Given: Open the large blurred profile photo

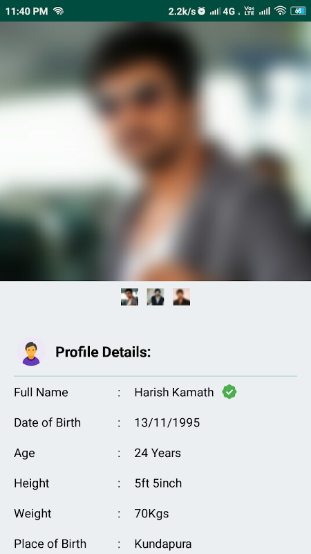Looking at the screenshot, I should [155, 151].
